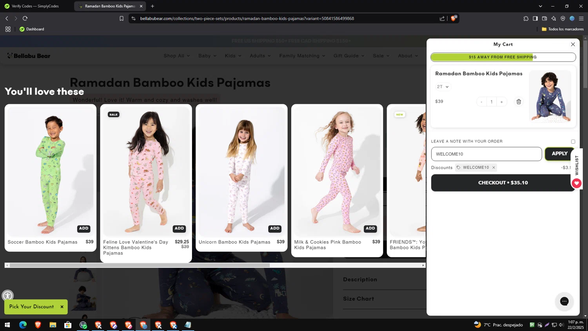Open the 2T size dropdown in cart
588x331 pixels.
tap(443, 87)
